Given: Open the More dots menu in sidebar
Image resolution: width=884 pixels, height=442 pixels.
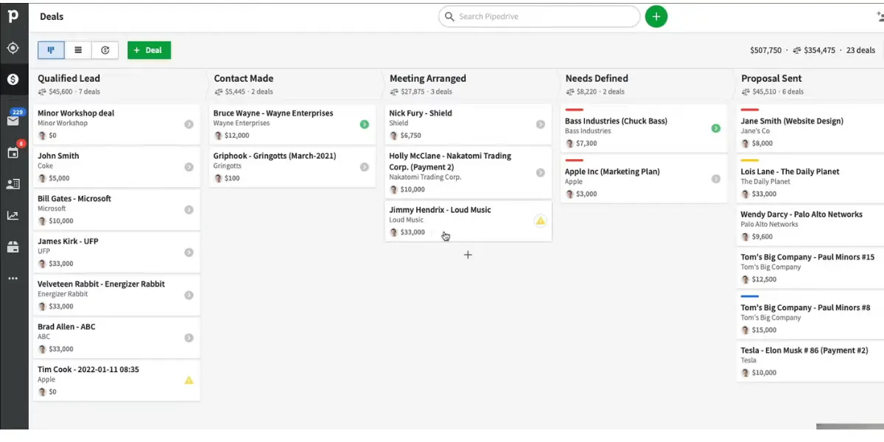Looking at the screenshot, I should click(13, 278).
